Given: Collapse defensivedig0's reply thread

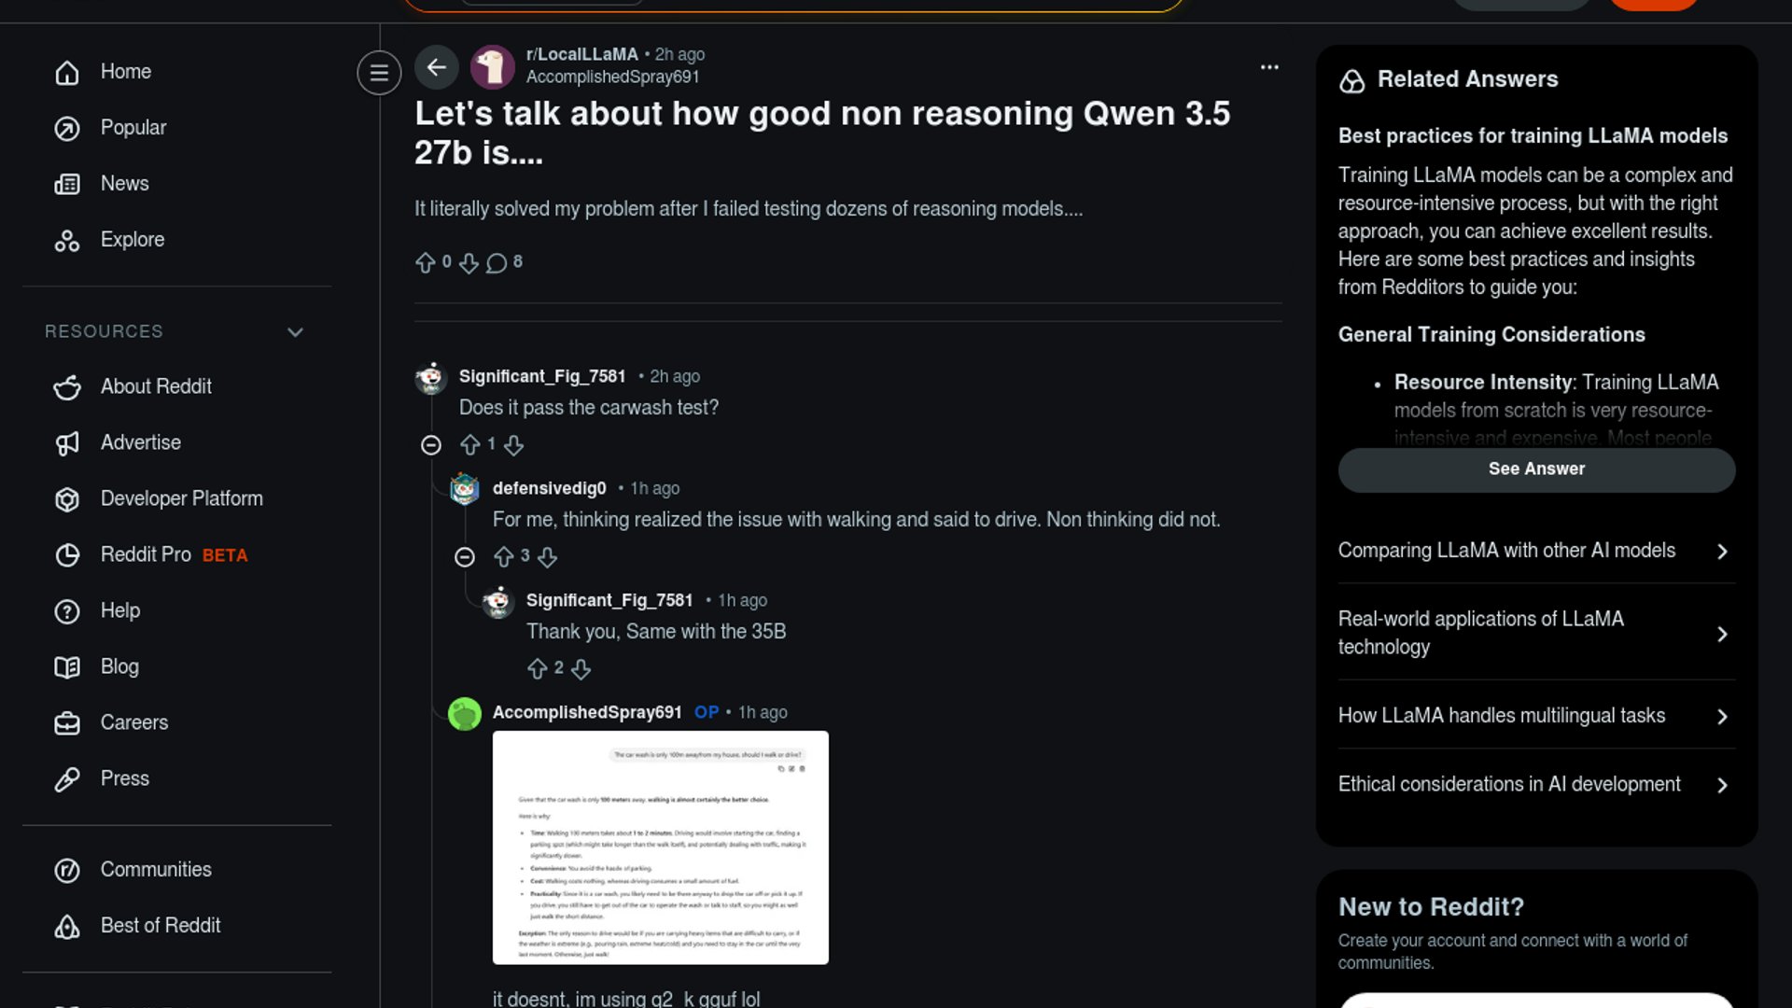Looking at the screenshot, I should click(x=464, y=557).
